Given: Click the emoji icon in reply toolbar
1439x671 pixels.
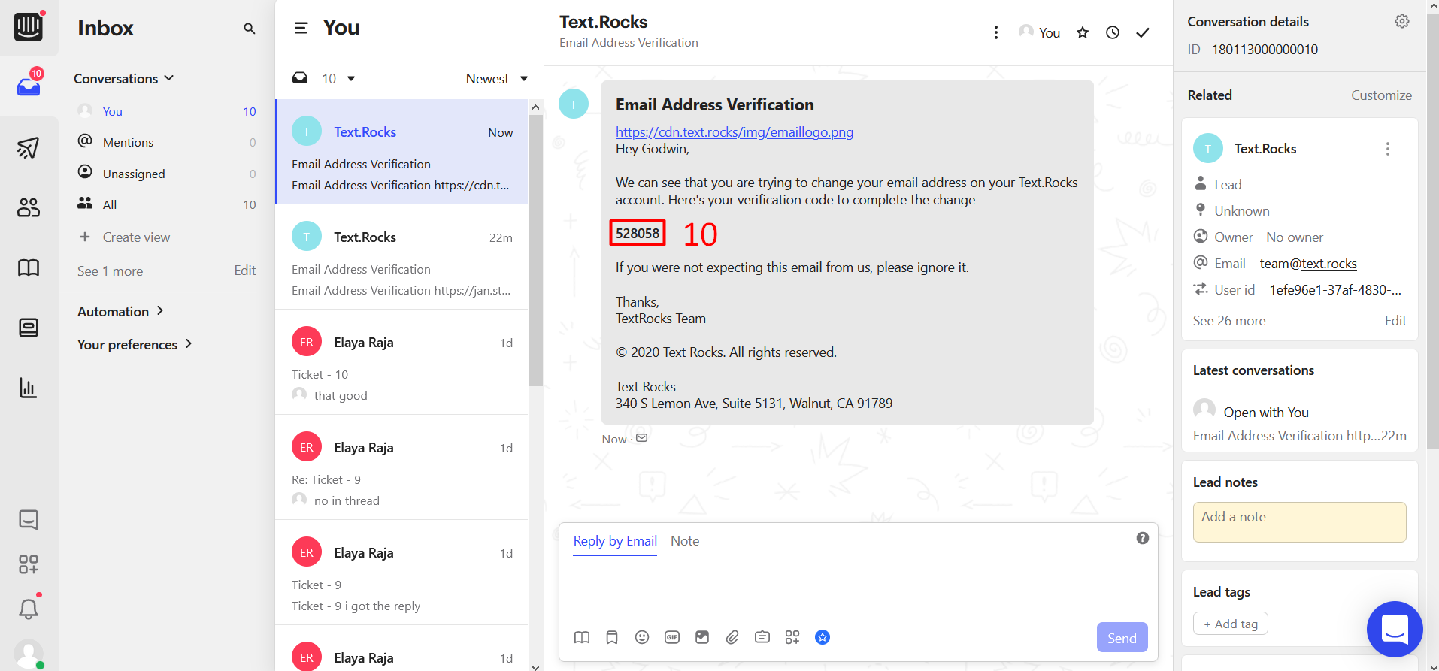Looking at the screenshot, I should [641, 637].
